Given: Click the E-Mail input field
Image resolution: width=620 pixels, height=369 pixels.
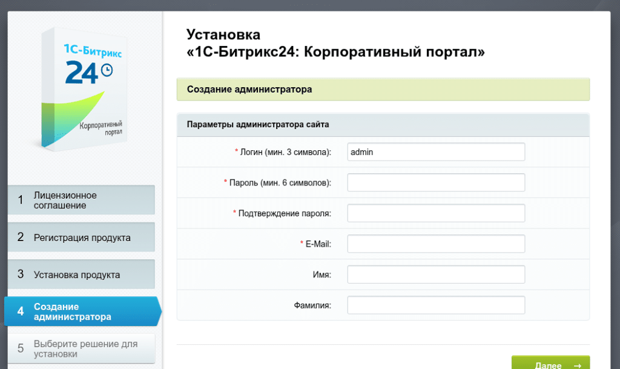Looking at the screenshot, I should pyautogui.click(x=435, y=244).
